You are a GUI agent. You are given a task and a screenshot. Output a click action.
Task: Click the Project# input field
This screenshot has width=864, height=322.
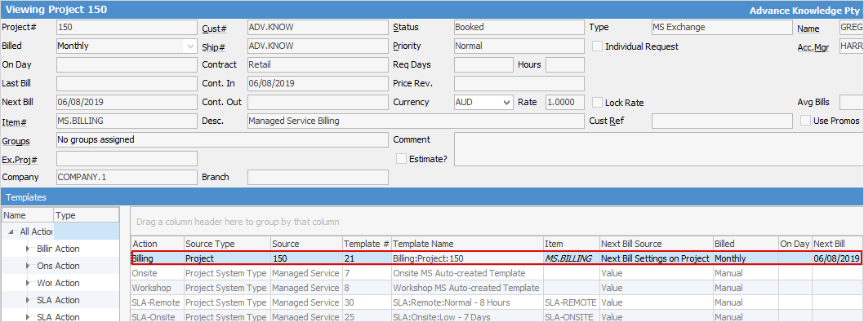point(127,28)
